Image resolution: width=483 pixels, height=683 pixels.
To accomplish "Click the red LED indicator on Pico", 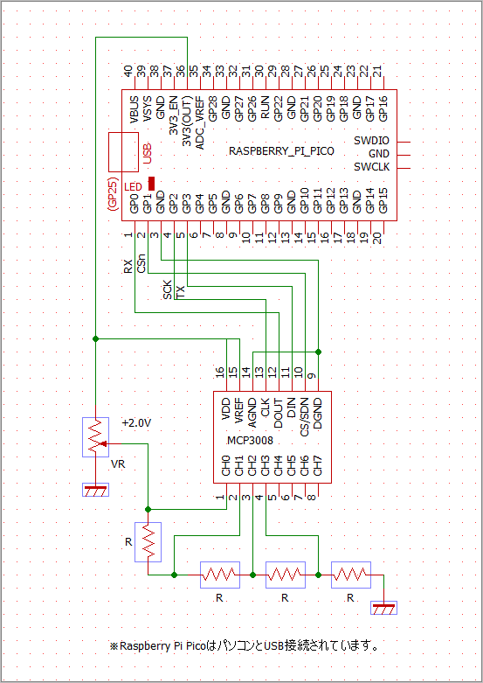I will (151, 184).
